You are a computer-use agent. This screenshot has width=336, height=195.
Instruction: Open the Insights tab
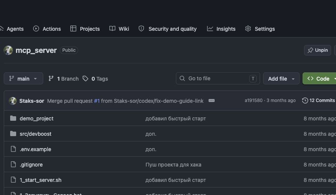(221, 29)
